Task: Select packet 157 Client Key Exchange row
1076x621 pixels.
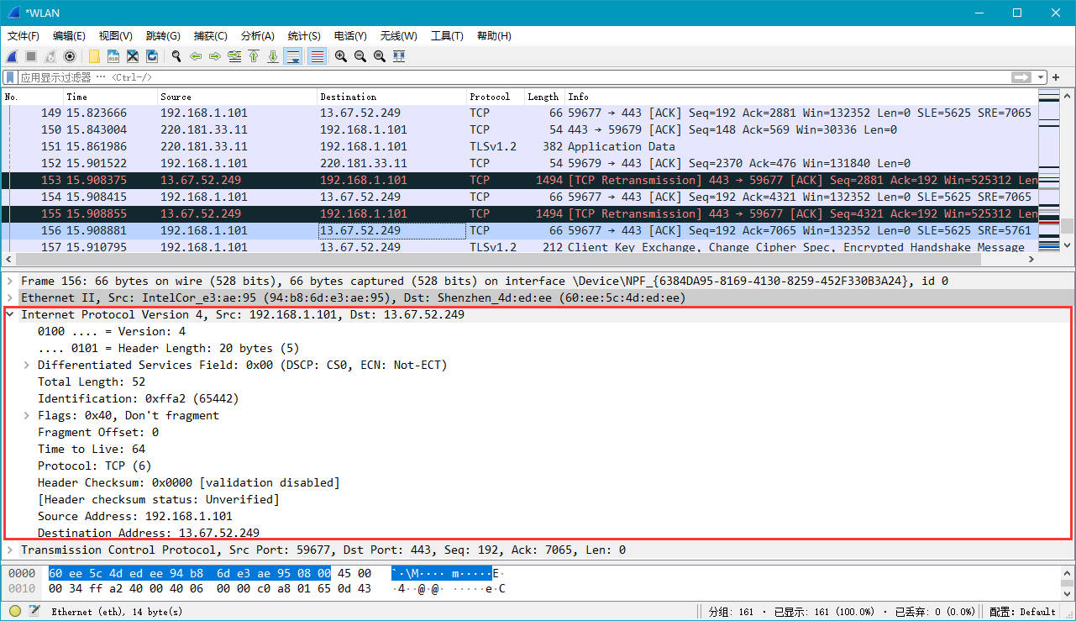Action: (520, 247)
